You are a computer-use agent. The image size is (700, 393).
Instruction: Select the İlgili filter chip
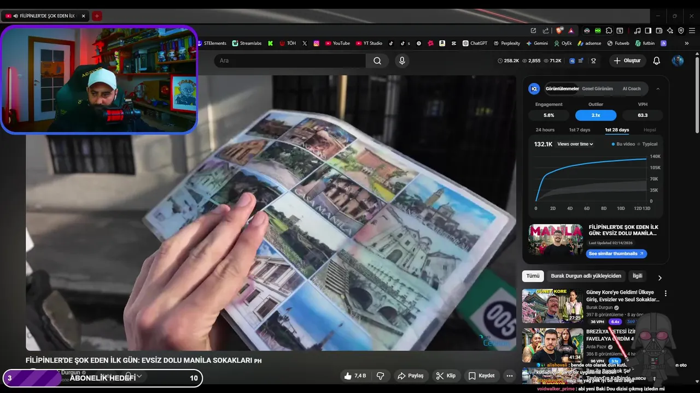coord(637,276)
